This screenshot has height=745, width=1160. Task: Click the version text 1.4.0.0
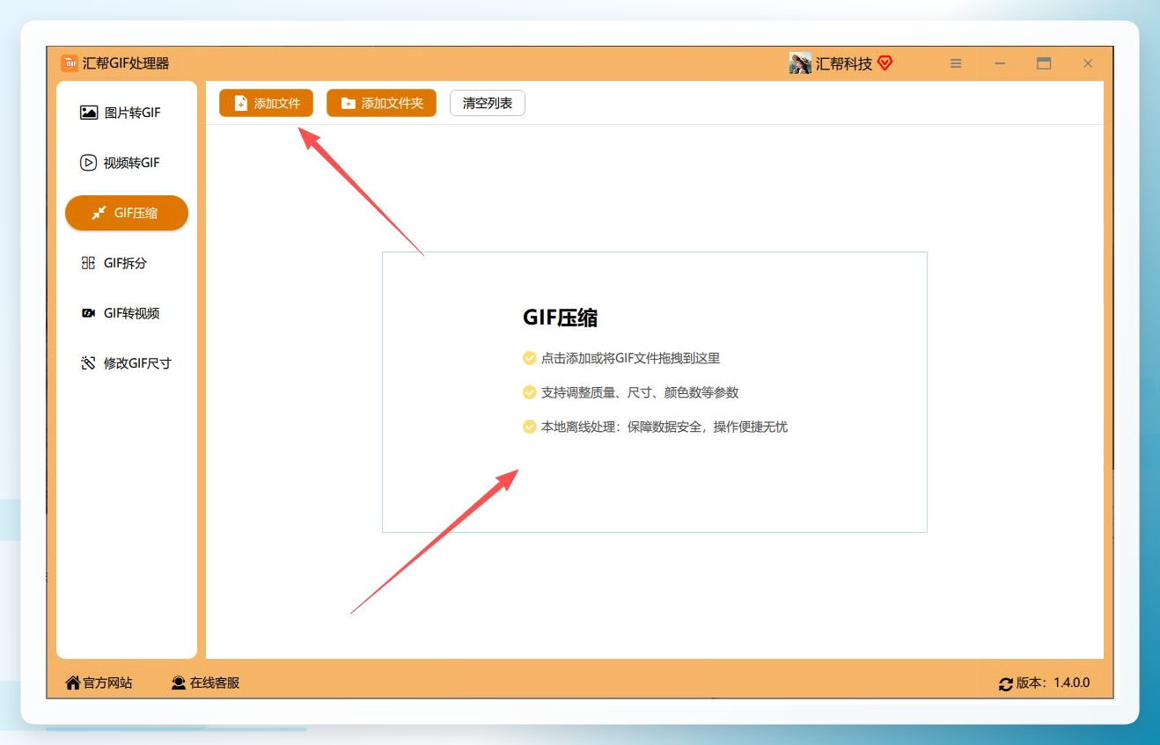point(1072,683)
